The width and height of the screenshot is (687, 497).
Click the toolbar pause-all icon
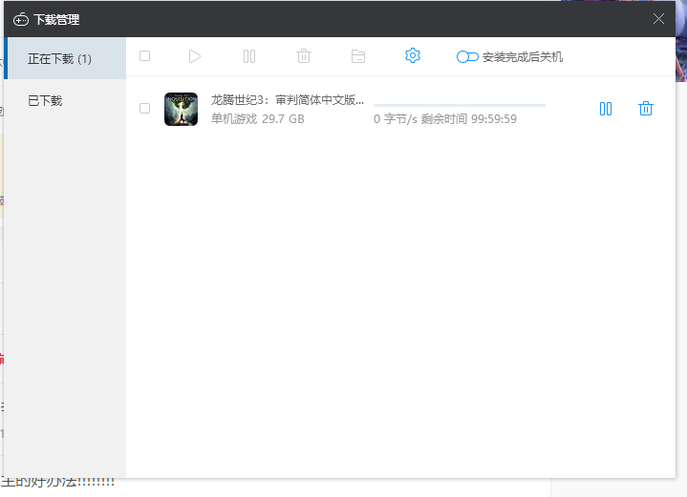(x=249, y=56)
